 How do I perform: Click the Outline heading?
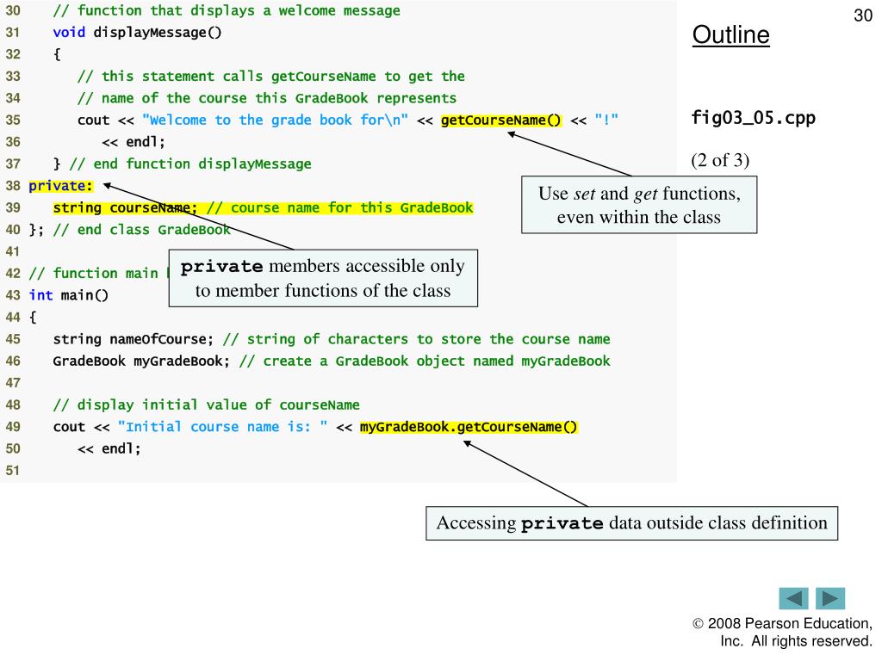[730, 34]
